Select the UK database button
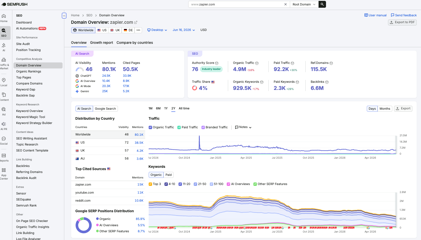 point(115,30)
